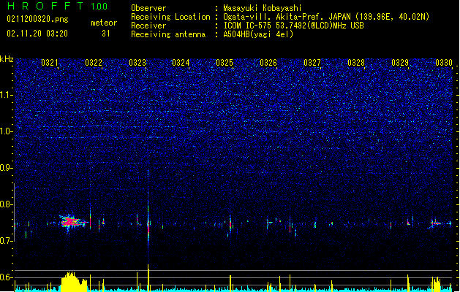460x292 pixels.
Task: Click the Receiving Location value text
Action: click(326, 17)
